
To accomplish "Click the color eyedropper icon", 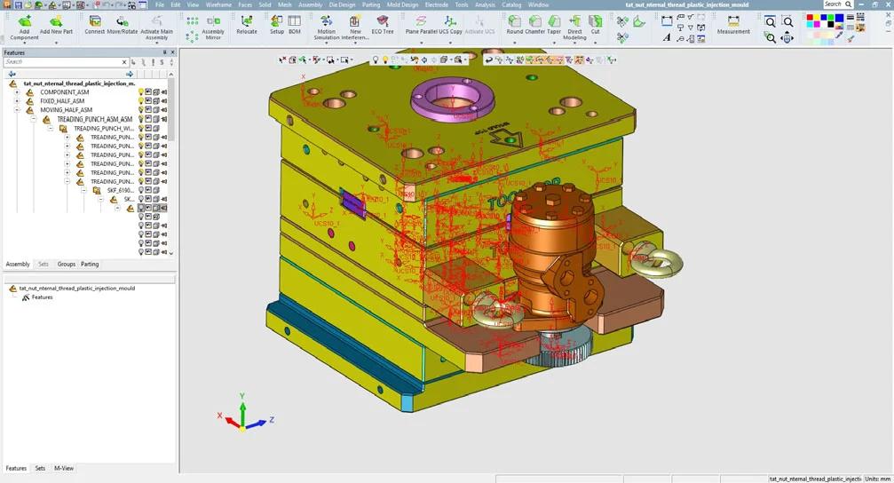I will tap(839, 36).
